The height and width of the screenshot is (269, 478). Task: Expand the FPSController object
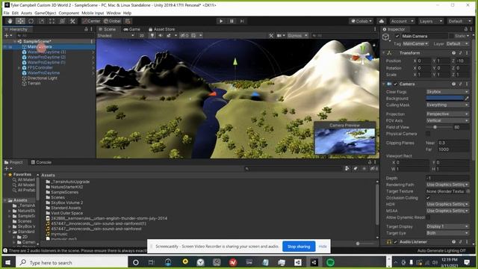[x=19, y=68]
